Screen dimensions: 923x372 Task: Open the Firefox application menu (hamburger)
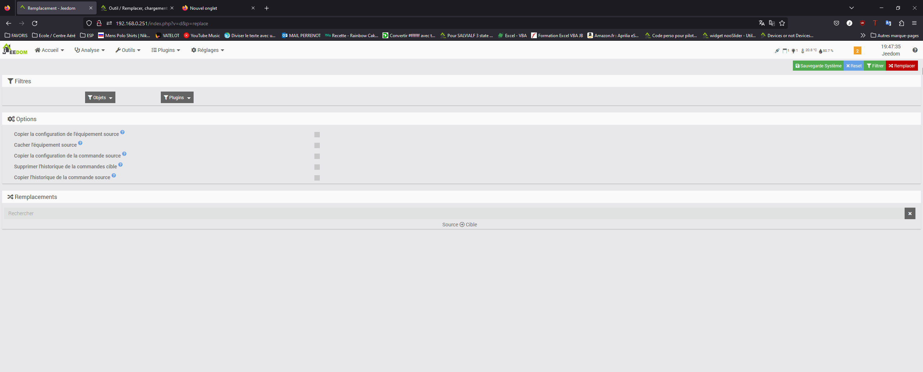point(914,23)
